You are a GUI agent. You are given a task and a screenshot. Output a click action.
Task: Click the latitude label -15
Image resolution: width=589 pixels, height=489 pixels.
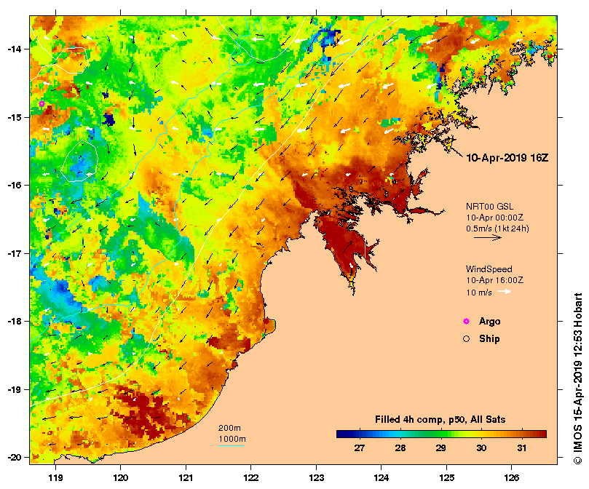pos(15,117)
